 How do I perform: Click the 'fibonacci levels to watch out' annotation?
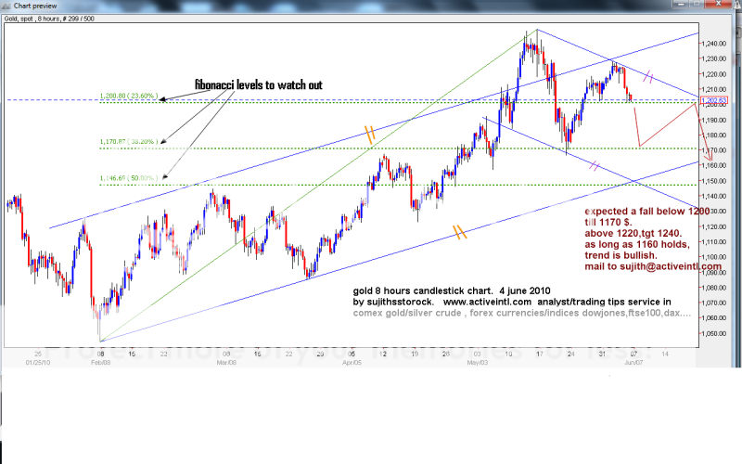258,84
